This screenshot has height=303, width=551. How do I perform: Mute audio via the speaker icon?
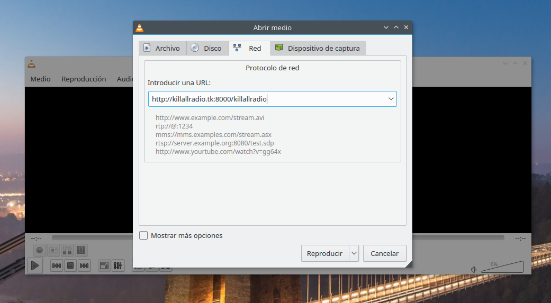[474, 270]
